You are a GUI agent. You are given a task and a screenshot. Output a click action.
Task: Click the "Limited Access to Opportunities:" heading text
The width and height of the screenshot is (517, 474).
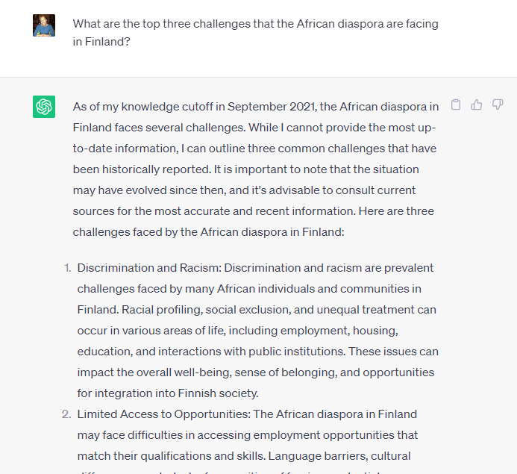pos(164,414)
